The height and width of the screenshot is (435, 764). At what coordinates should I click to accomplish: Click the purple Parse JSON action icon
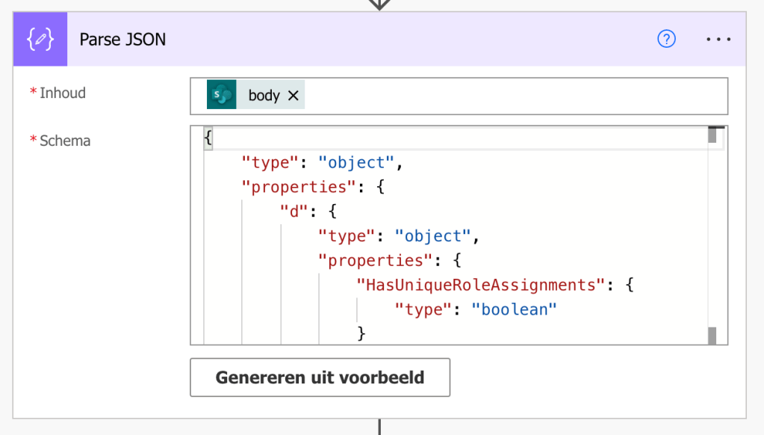coord(40,39)
